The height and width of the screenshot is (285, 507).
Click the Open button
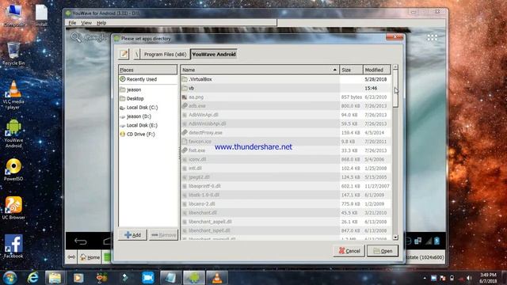coord(383,251)
